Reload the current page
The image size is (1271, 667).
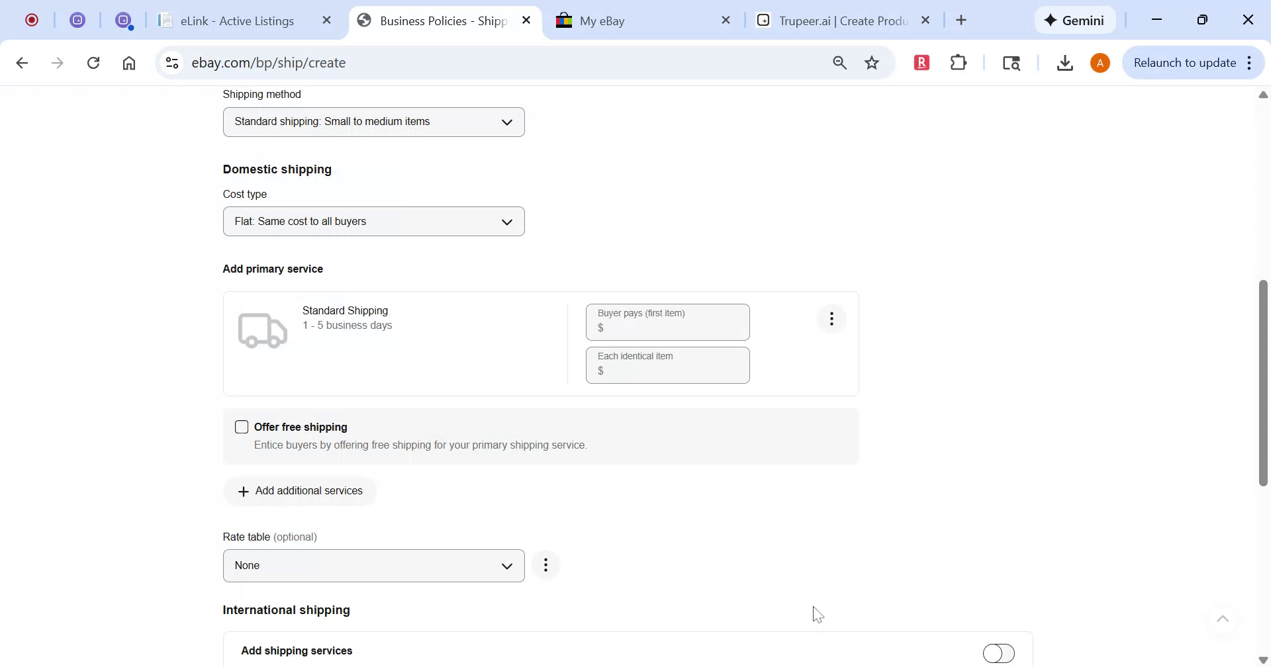[x=93, y=62]
